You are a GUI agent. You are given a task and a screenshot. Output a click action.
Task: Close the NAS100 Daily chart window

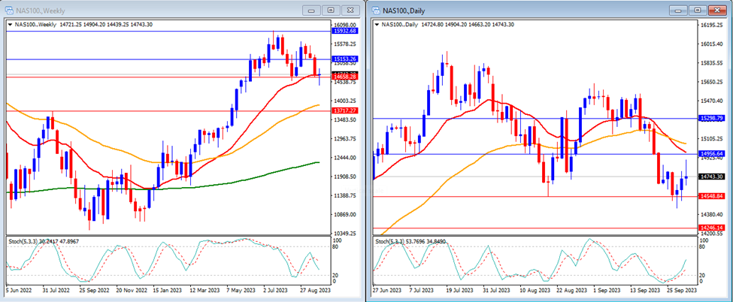(x=717, y=11)
